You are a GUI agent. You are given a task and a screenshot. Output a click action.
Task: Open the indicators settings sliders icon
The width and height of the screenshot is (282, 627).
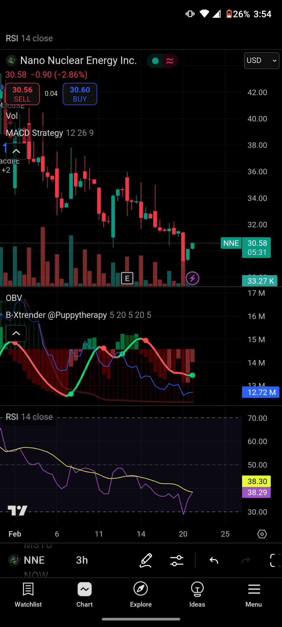[x=177, y=560]
